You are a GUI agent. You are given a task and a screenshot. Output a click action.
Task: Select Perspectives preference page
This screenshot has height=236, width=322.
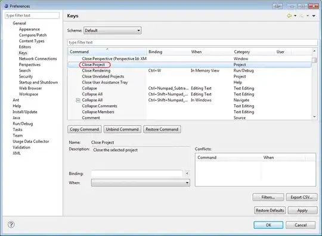click(30, 64)
